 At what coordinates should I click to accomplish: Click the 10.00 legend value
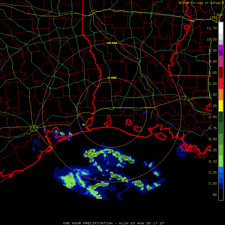(x=212, y=39)
